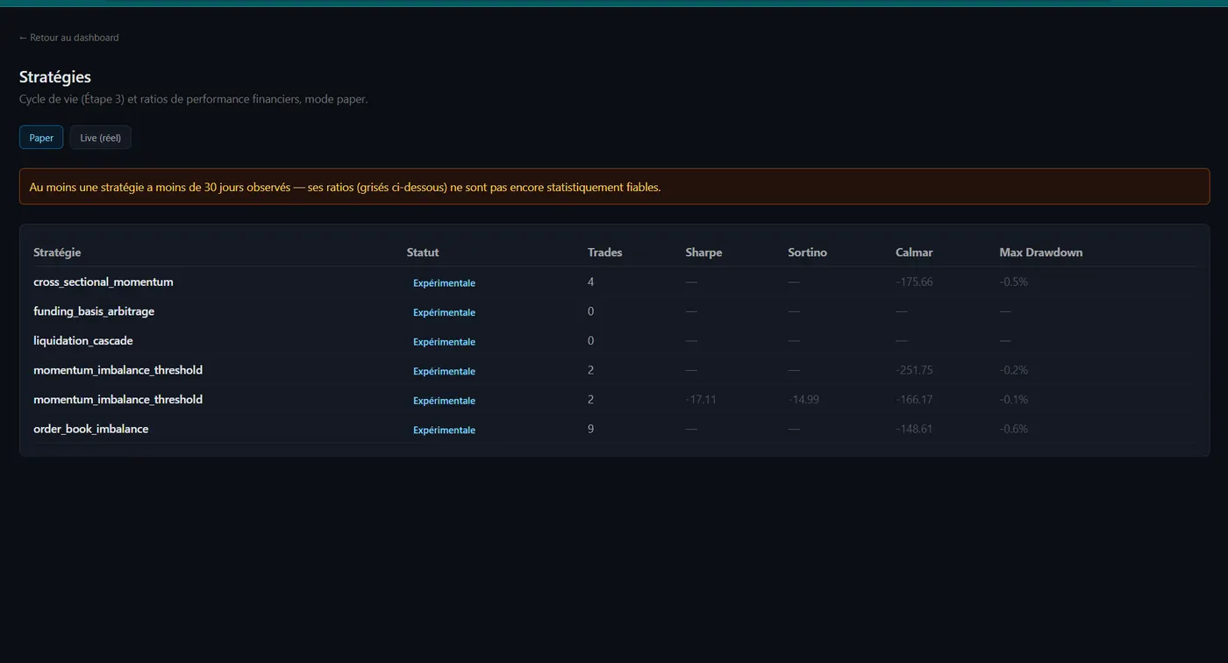The height and width of the screenshot is (663, 1228).
Task: Click the Calmar value -251.75
Action: click(x=914, y=370)
